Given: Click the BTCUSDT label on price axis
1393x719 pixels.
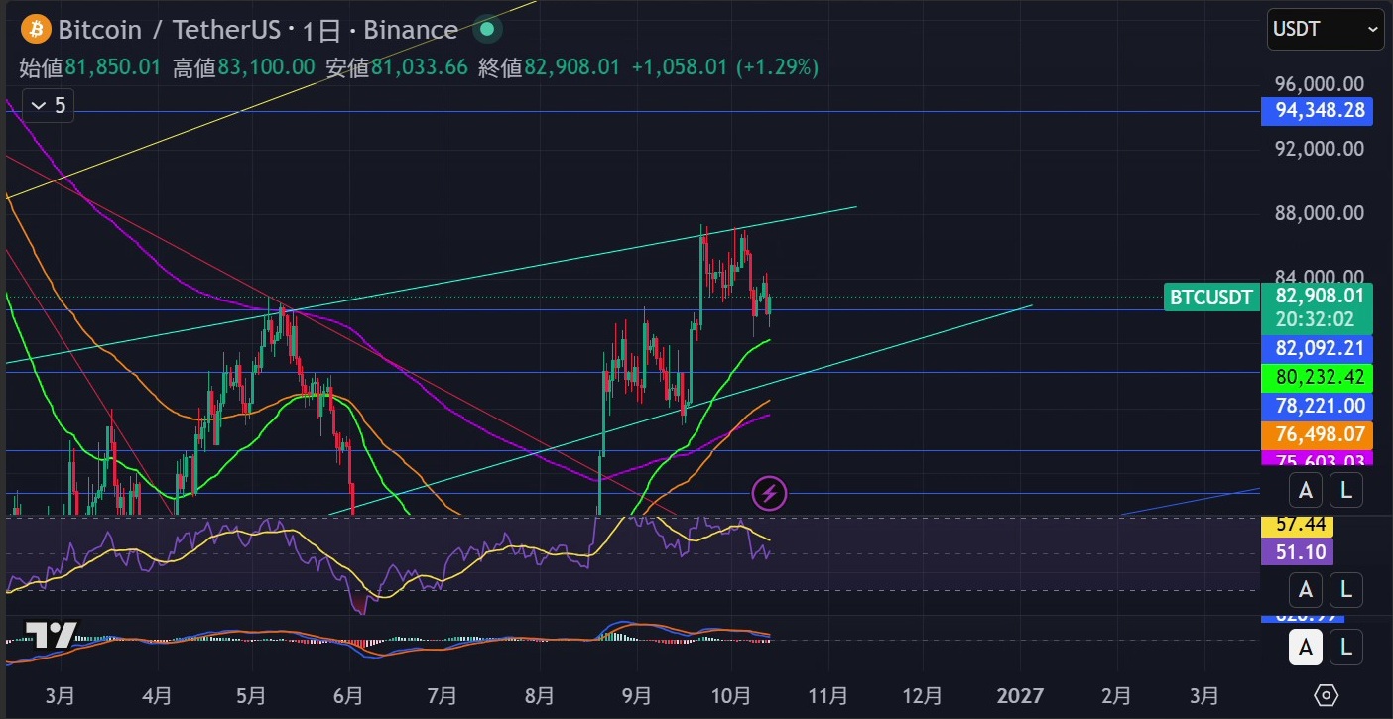Looking at the screenshot, I should point(1211,297).
